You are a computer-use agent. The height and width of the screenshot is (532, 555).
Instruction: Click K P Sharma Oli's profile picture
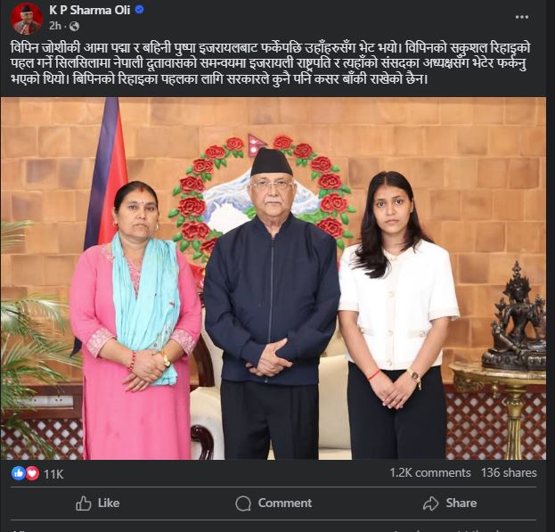click(26, 19)
